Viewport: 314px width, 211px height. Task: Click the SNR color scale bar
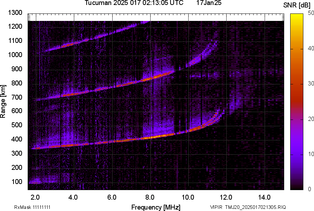pos(297,102)
